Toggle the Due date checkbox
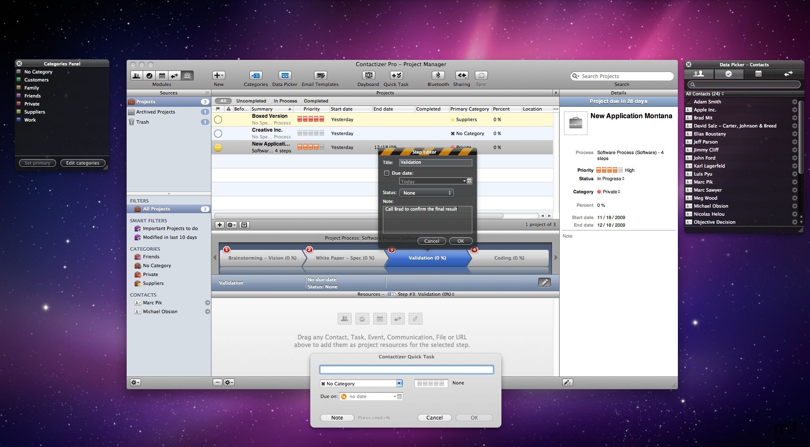Viewport: 810px width, 447px height. (386, 173)
